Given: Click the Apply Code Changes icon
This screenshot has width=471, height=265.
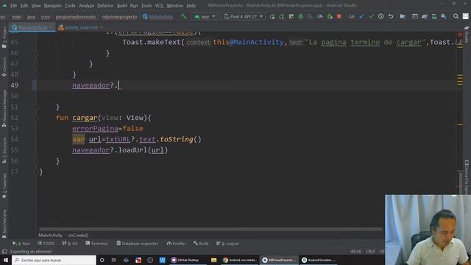Looking at the screenshot, I should [291, 16].
